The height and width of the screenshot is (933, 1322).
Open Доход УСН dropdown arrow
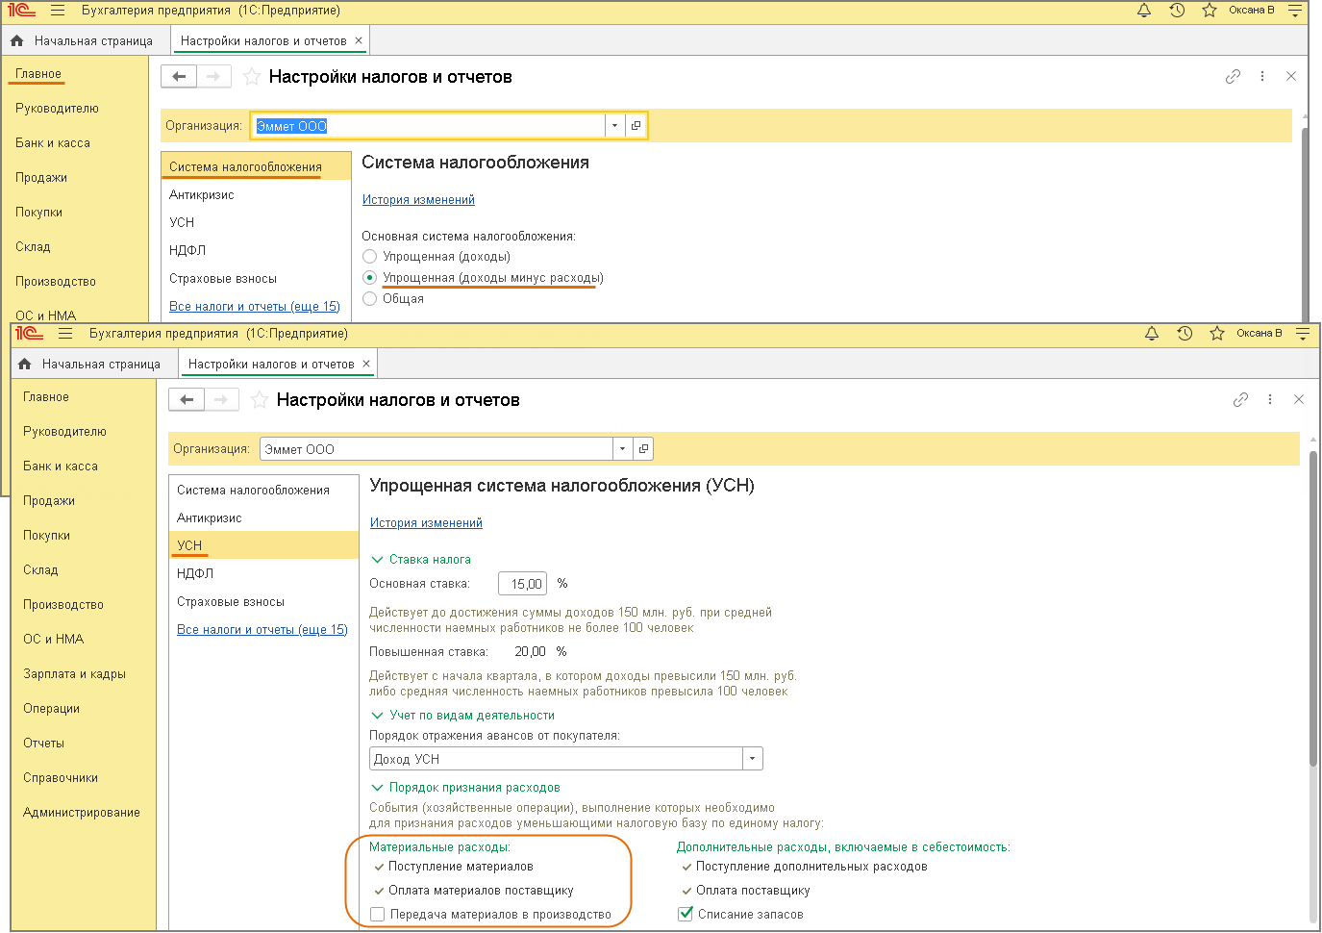click(753, 759)
